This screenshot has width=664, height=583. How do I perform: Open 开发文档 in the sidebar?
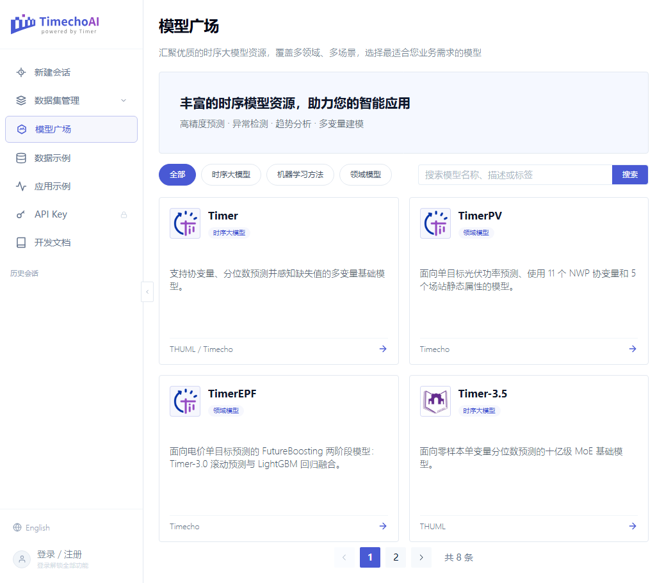click(71, 243)
